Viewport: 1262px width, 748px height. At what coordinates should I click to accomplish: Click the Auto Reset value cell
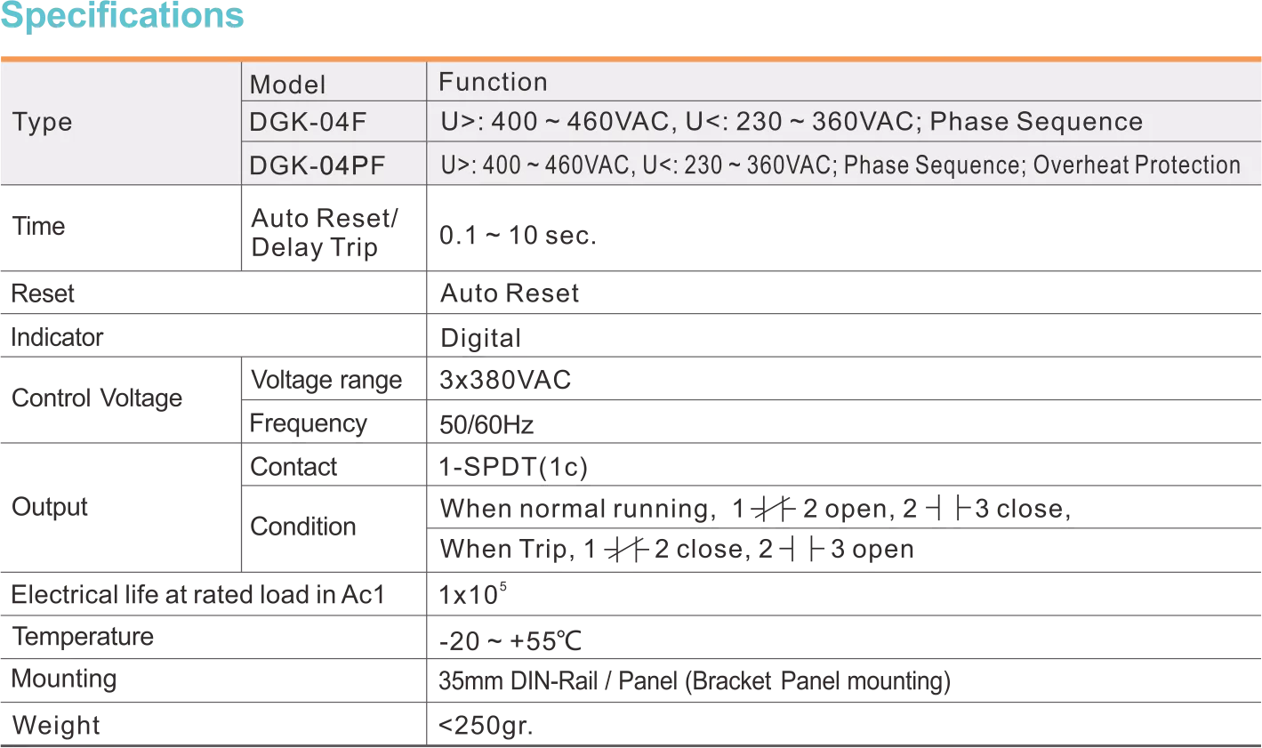(510, 294)
